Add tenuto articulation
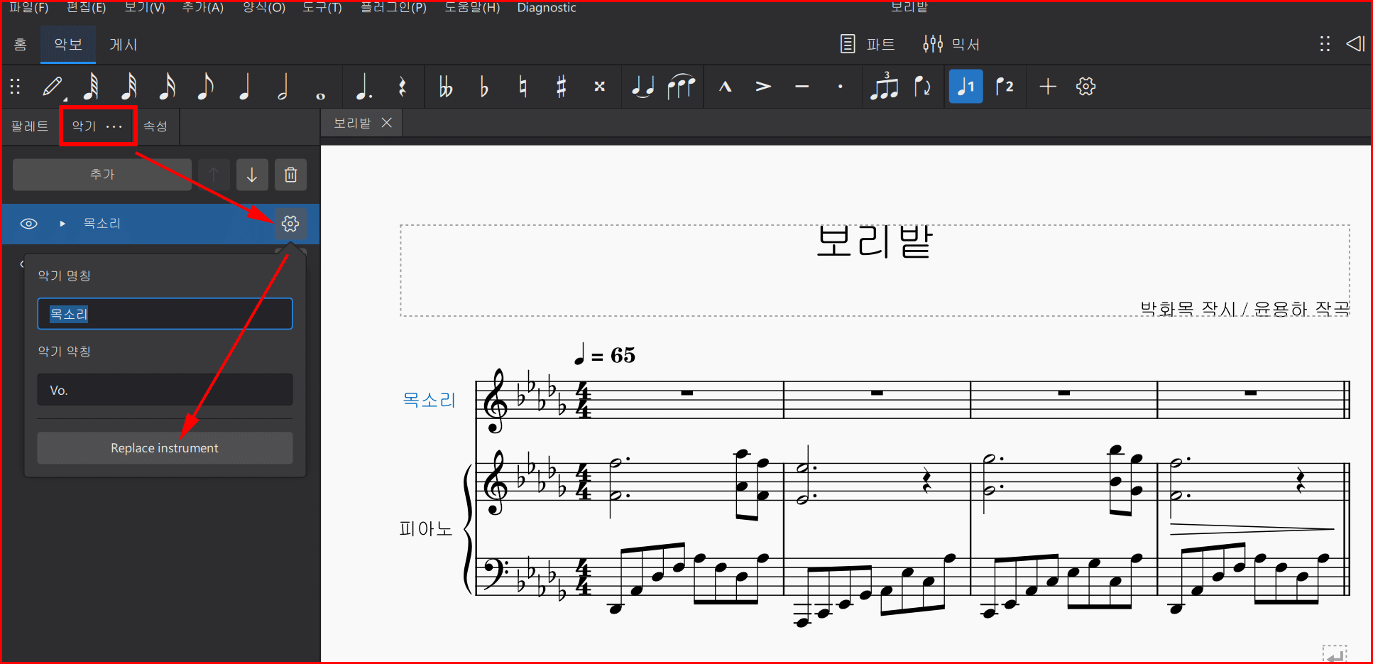Screen dimensions: 1373x664 click(802, 87)
